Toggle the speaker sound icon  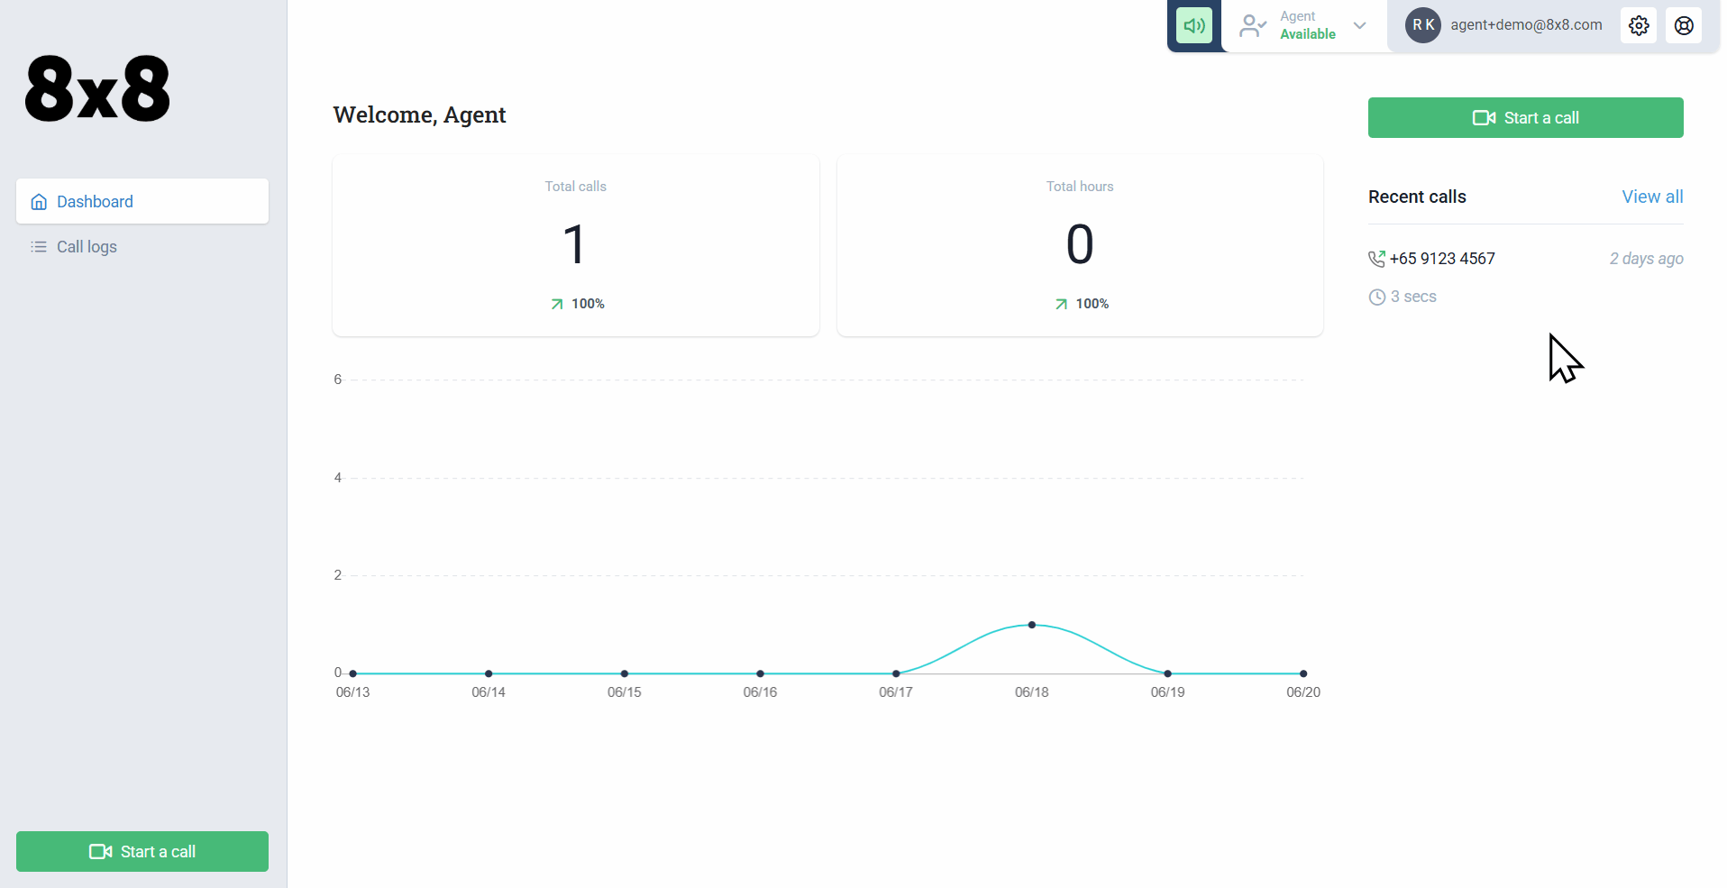click(x=1193, y=26)
